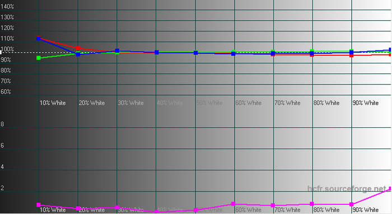The image size is (392, 214).
Task: Click the lower 90% White axis label
Action: pos(366,210)
